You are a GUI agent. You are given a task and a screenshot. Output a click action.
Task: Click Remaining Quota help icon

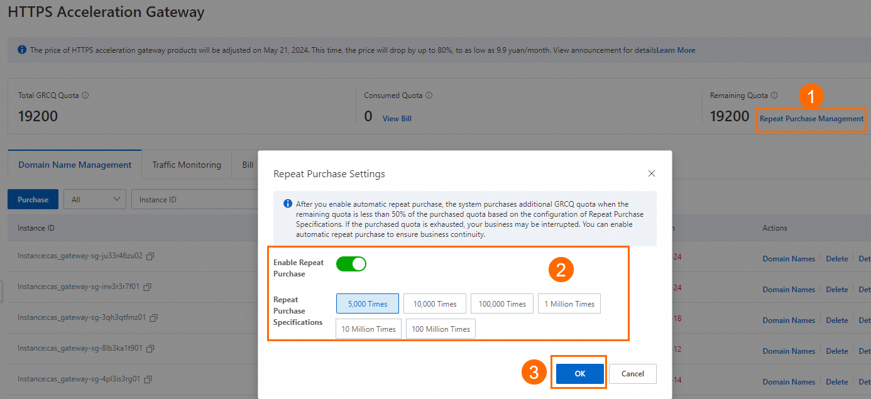(774, 96)
